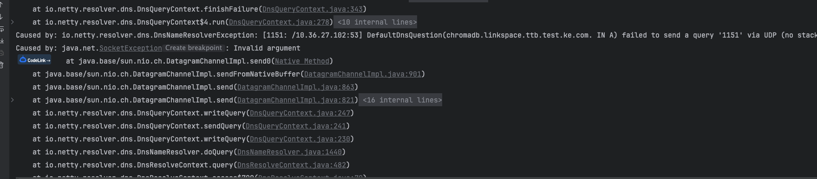
Task: Click the CodeLink robot button
Action: [34, 60]
